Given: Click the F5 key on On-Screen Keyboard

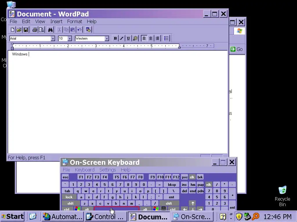Looking at the screenshot, I should [x=117, y=177].
